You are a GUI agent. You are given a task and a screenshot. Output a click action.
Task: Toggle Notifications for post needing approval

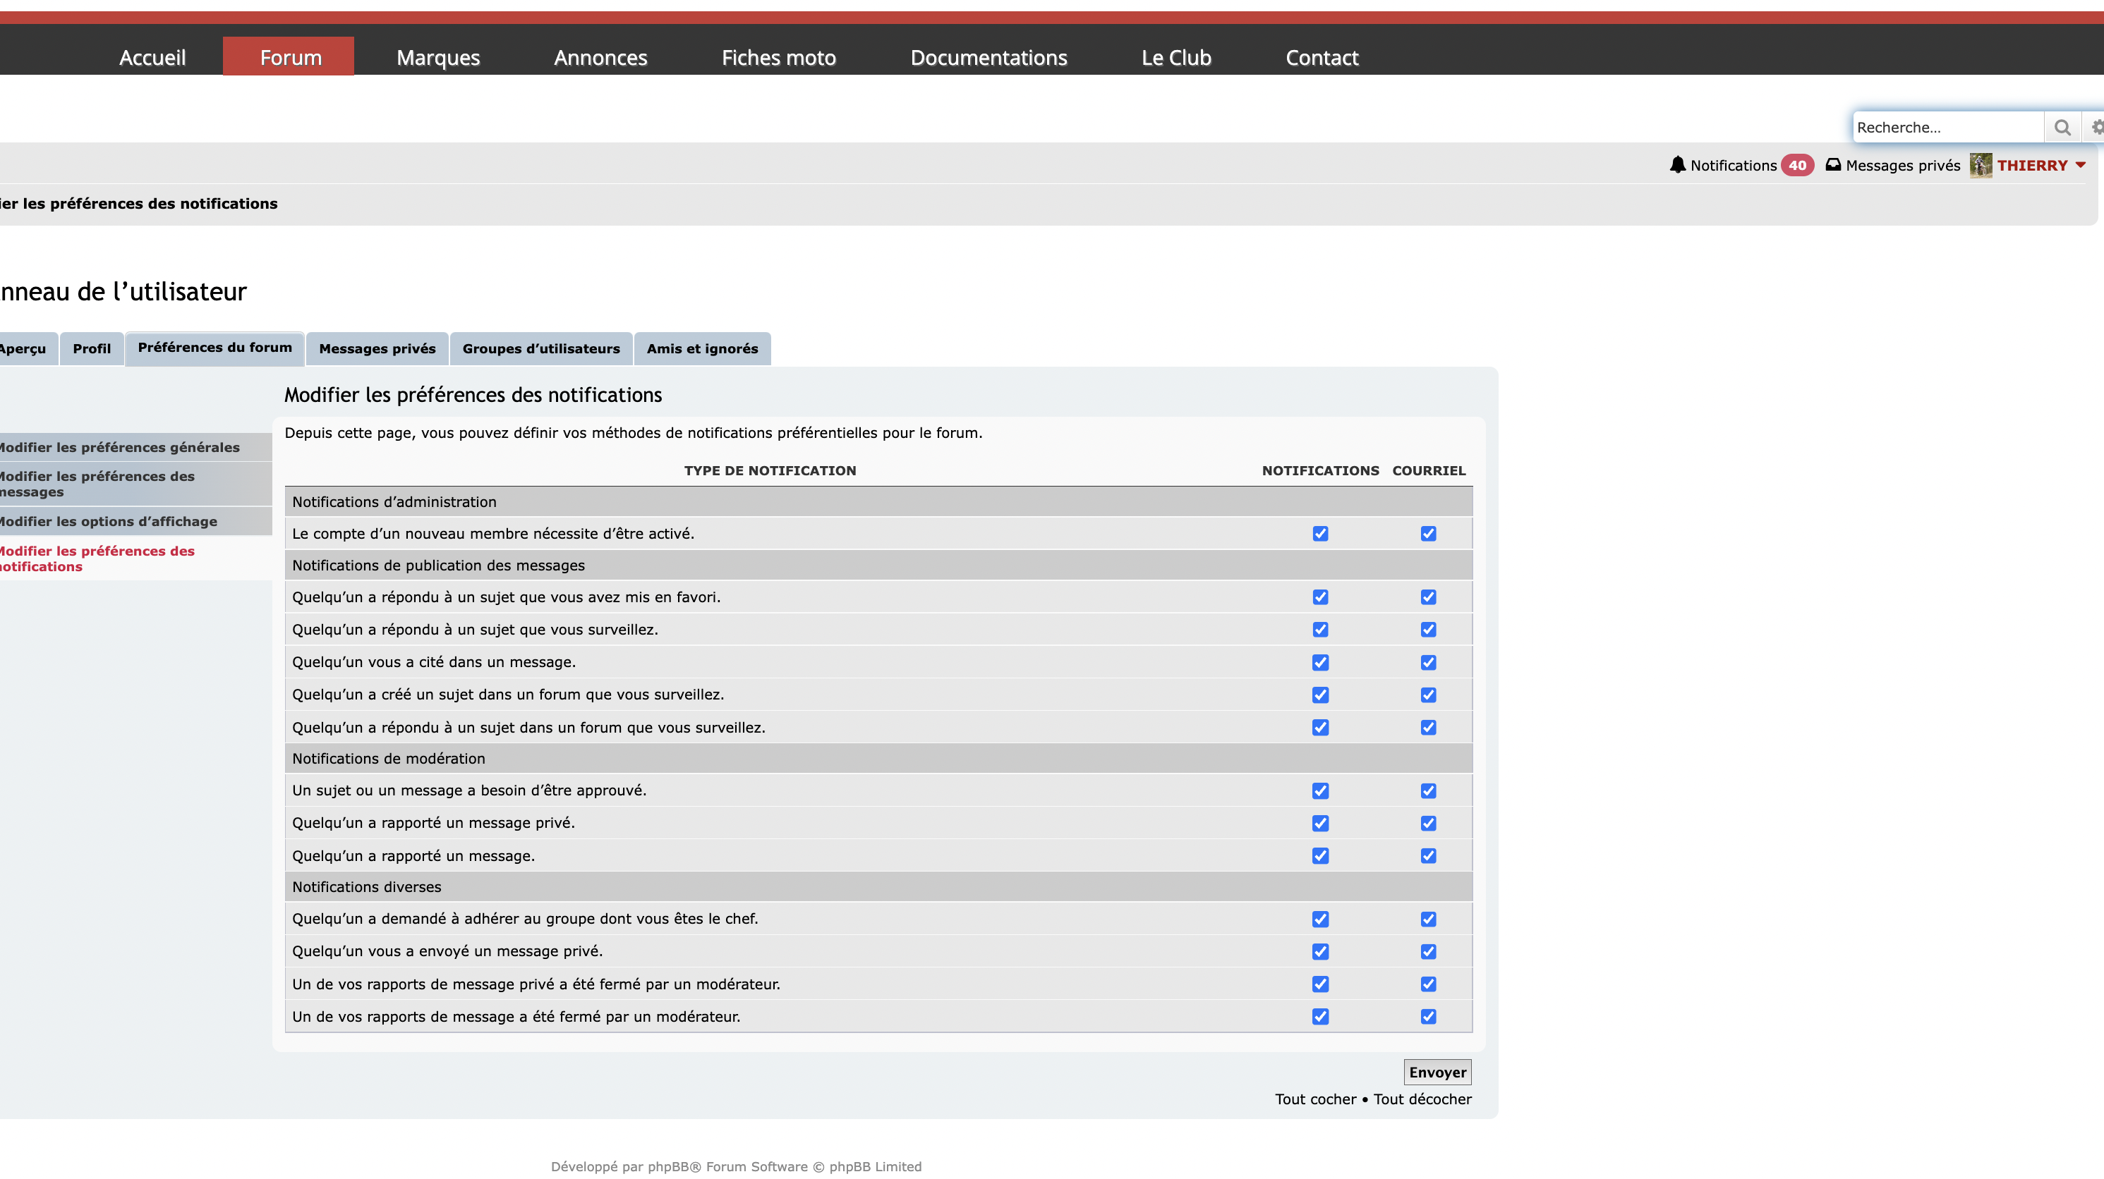coord(1320,790)
